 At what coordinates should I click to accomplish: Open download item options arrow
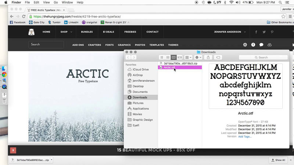coord(51,160)
